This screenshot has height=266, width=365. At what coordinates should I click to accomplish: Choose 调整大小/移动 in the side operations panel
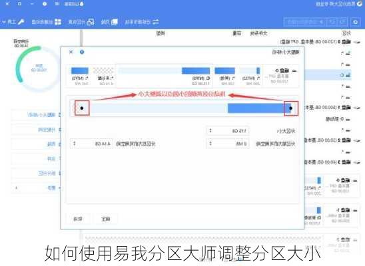(35, 115)
